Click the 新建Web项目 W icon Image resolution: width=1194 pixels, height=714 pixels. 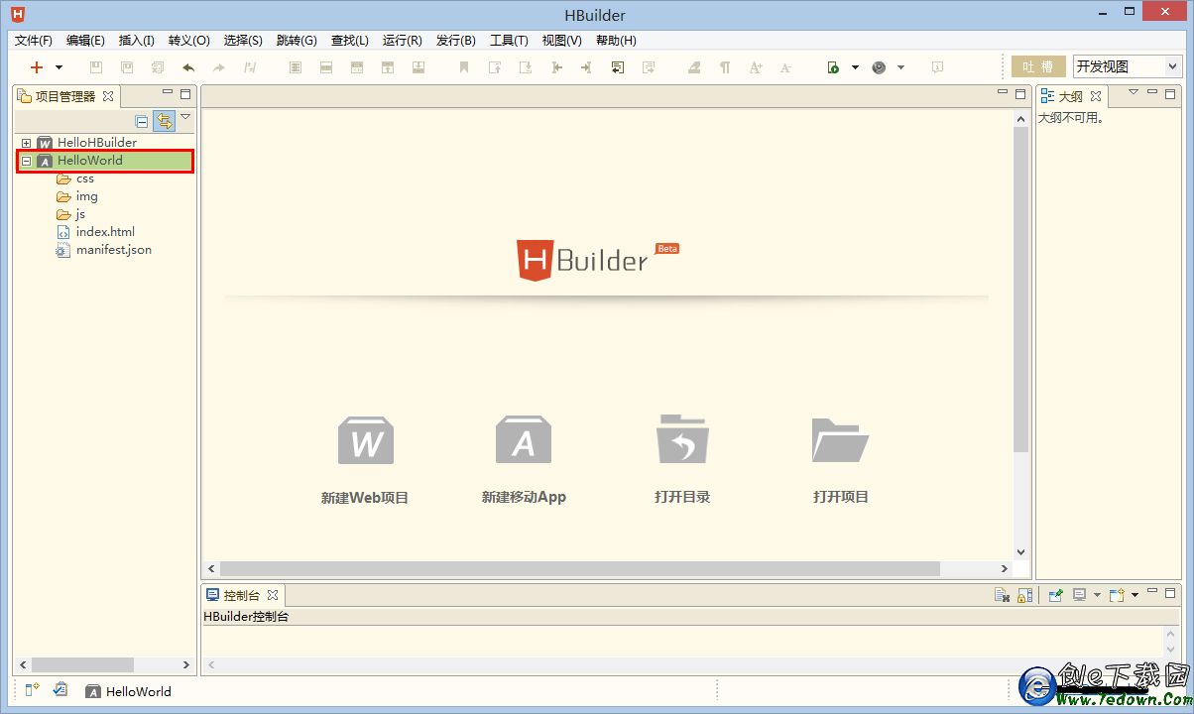click(366, 440)
